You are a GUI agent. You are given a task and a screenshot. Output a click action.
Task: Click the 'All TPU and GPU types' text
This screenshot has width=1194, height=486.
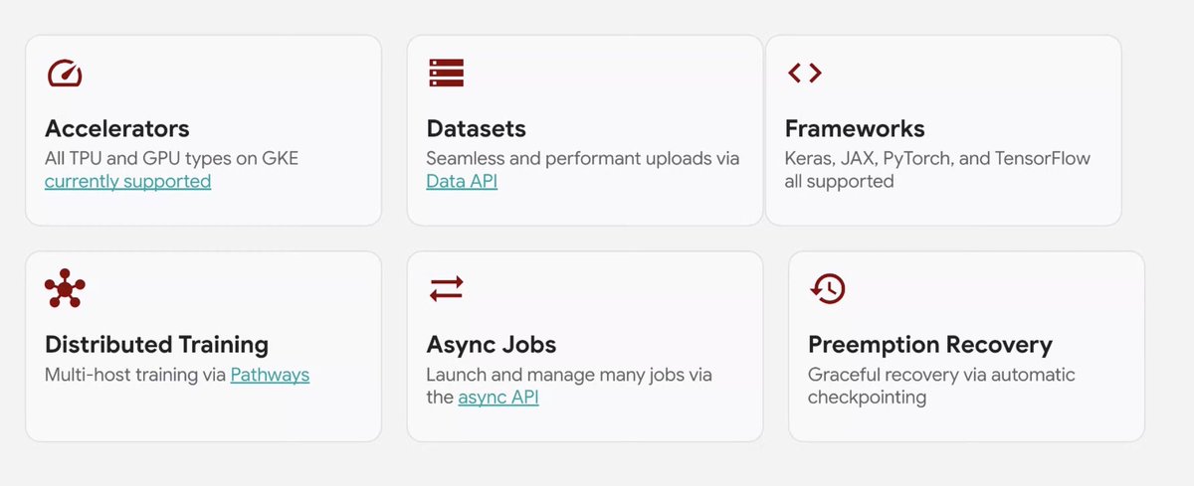coord(171,159)
